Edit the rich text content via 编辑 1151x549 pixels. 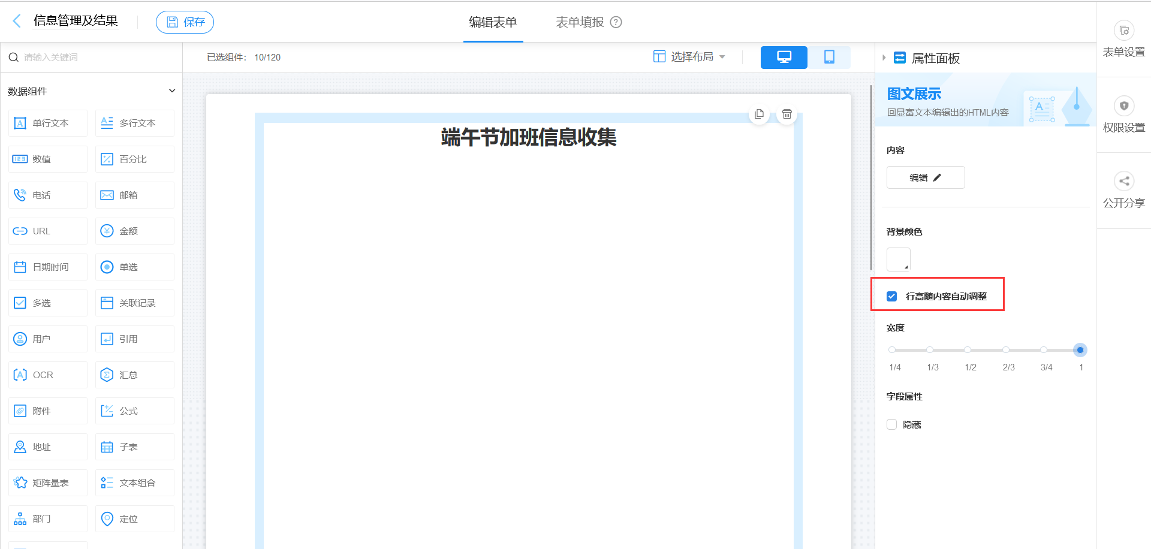[925, 177]
